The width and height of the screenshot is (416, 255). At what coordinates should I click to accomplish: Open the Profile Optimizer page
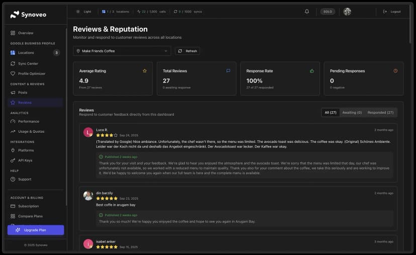pos(31,73)
